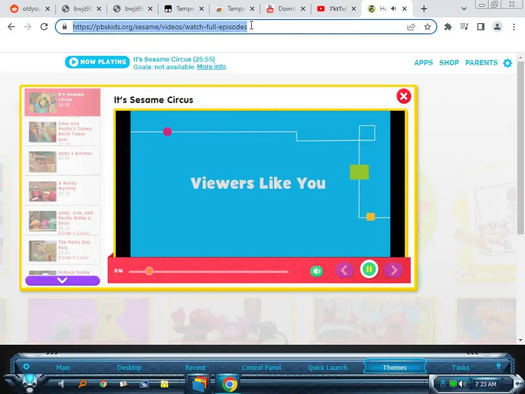Click the browser back arrow
The height and width of the screenshot is (394, 525).
pyautogui.click(x=11, y=27)
